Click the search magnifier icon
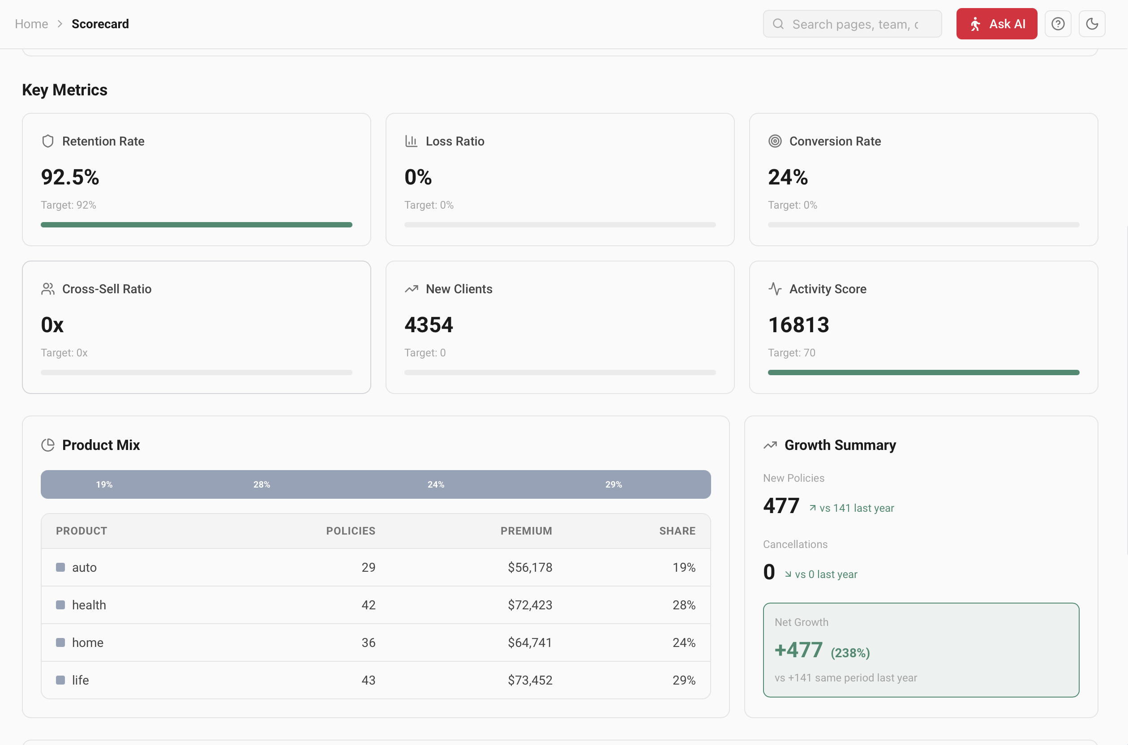This screenshot has width=1128, height=745. [x=778, y=24]
